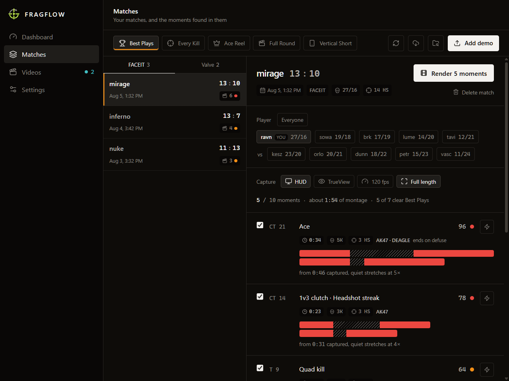Uncheck the 1v3 clutch moment checkbox

point(260,296)
